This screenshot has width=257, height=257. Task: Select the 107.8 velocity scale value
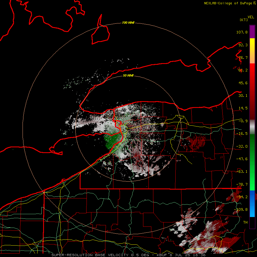point(242,32)
